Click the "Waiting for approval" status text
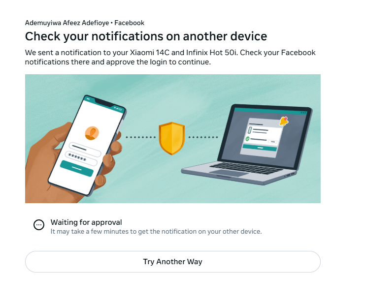 point(86,222)
